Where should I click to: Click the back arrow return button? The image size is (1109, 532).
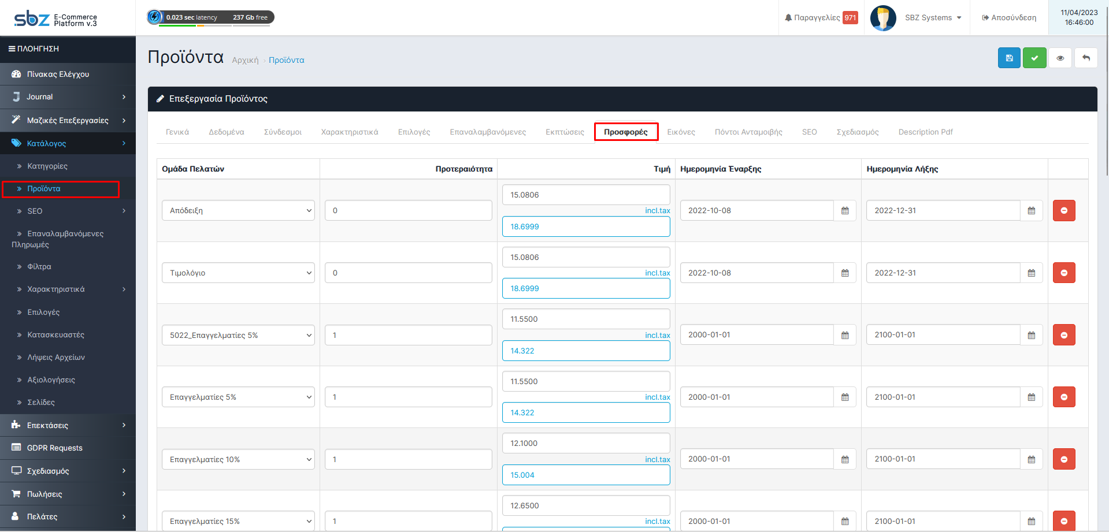[x=1085, y=58]
